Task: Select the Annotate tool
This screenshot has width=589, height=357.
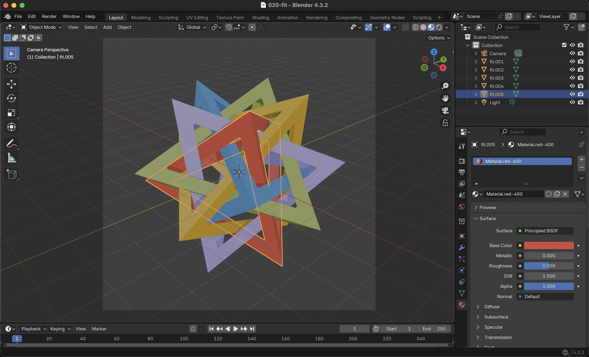Action: 12,143
